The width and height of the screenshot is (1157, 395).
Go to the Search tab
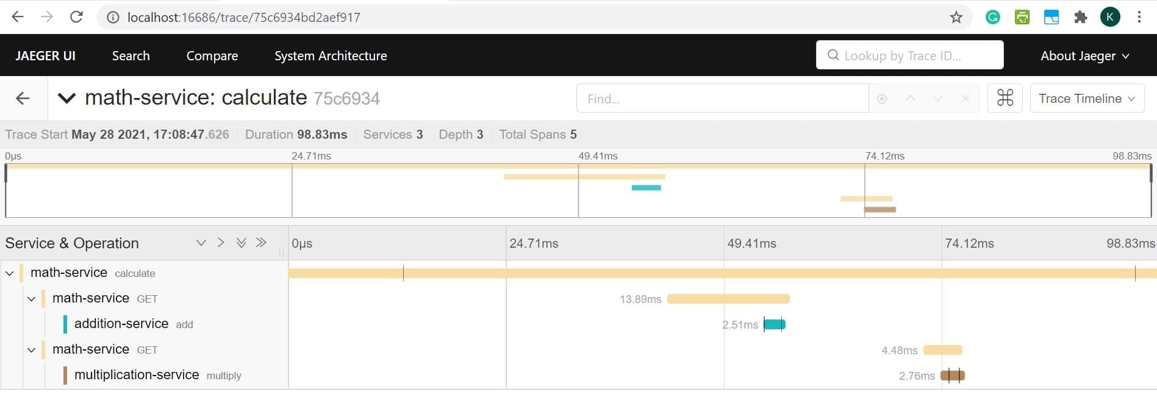131,55
